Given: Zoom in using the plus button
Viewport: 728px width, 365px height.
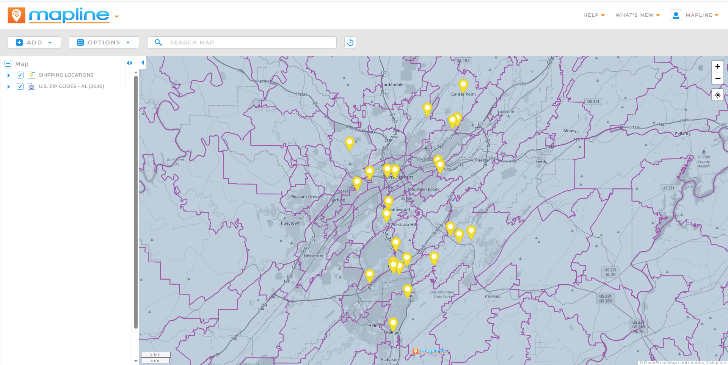Looking at the screenshot, I should [x=717, y=66].
